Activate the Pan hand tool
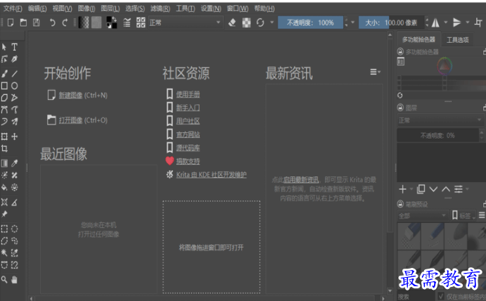This screenshot has width=486, height=301. pyautogui.click(x=14, y=280)
